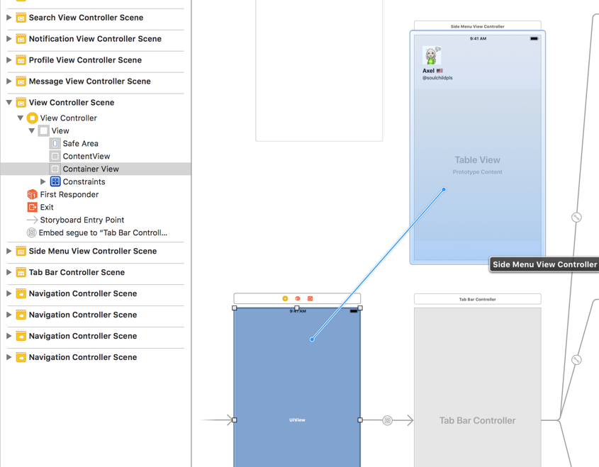Select the First Responder cube icon in outline
The image size is (599, 467).
pos(32,195)
